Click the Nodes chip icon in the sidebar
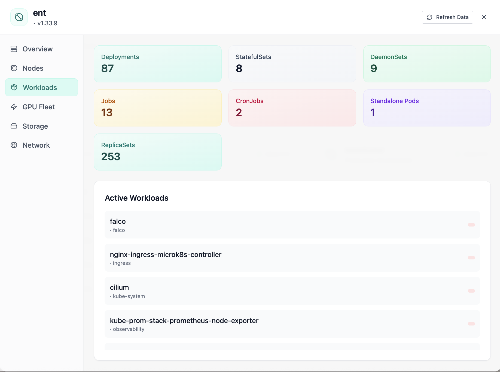Viewport: 500px width, 372px height. [14, 68]
